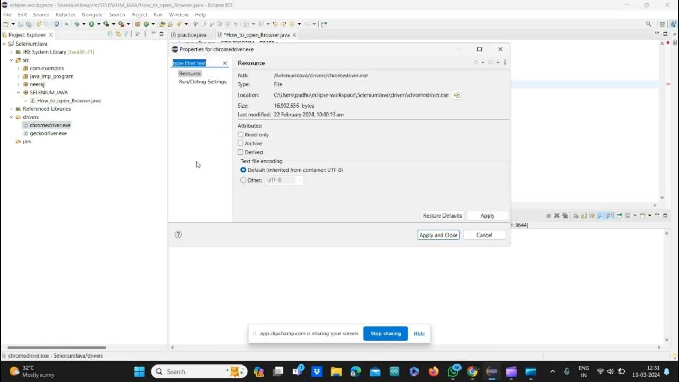Enable the Read-only checkbox

[240, 135]
